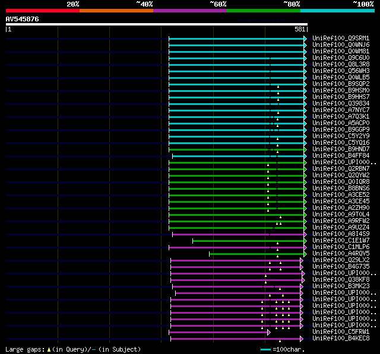
Task: Click the cyan alignment bar for Q9SRM1
Action: 237,39
